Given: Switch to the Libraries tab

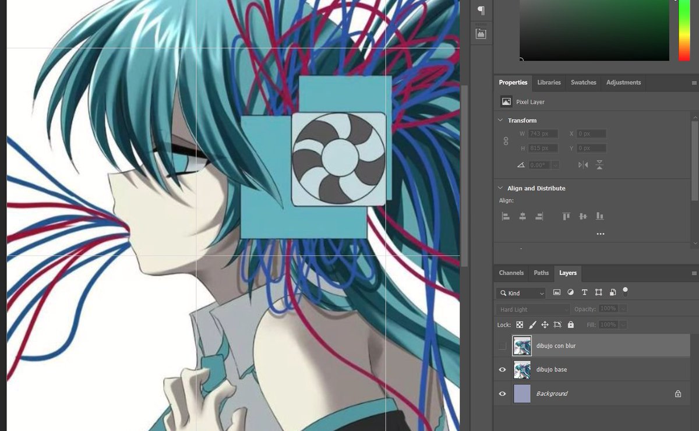Looking at the screenshot, I should [x=549, y=83].
